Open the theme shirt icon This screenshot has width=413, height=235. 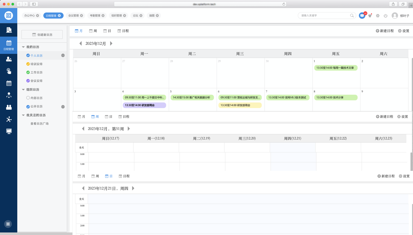click(370, 16)
